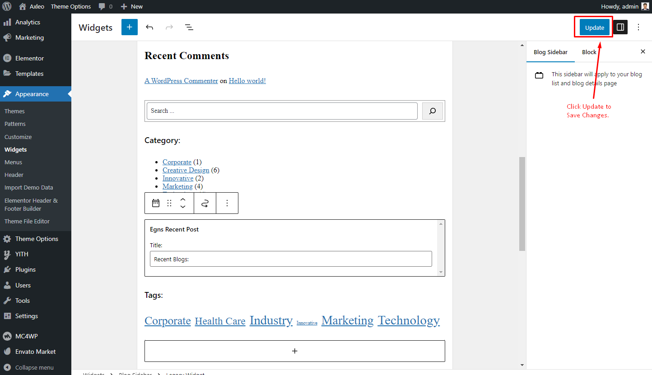The image size is (652, 375).
Task: Focus the Search ... input field
Action: tap(282, 111)
